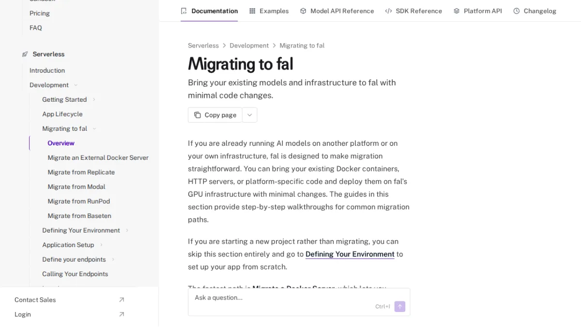Screen dimensions: 581x327
Task: Select the Overview sidebar item
Action: (61, 143)
